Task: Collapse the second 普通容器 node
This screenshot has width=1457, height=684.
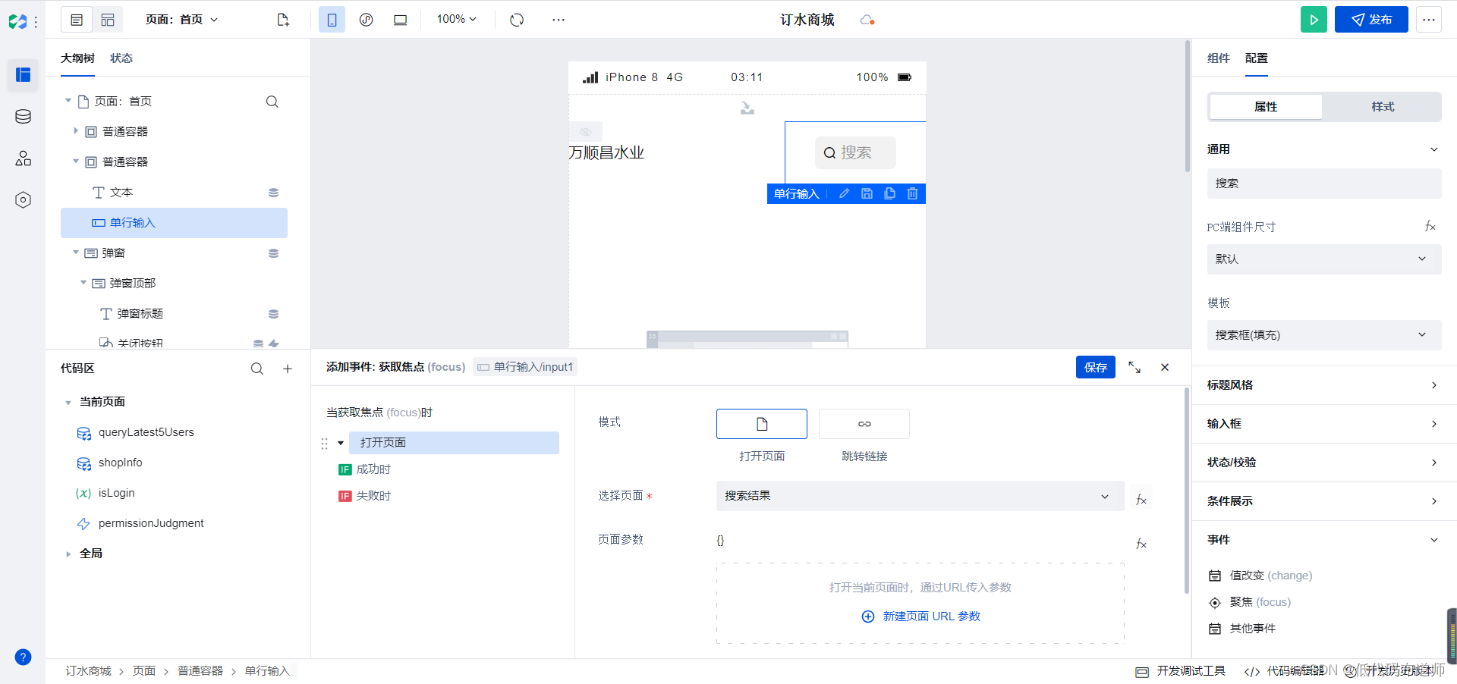Action: click(x=76, y=162)
